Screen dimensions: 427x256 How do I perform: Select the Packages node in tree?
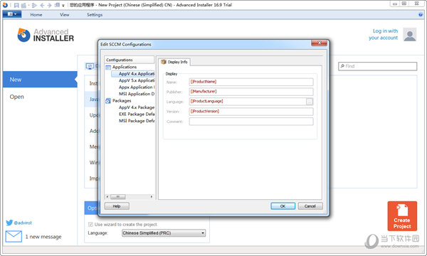pyautogui.click(x=122, y=101)
